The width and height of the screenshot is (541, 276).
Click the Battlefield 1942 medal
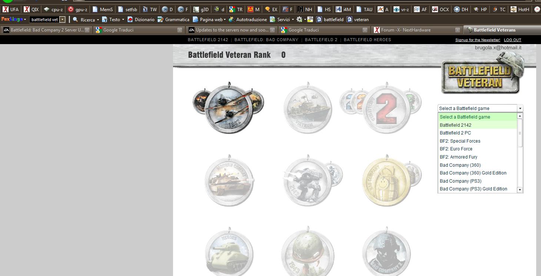(x=229, y=108)
